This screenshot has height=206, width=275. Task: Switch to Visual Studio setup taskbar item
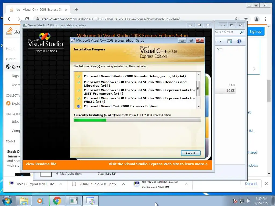74,201
